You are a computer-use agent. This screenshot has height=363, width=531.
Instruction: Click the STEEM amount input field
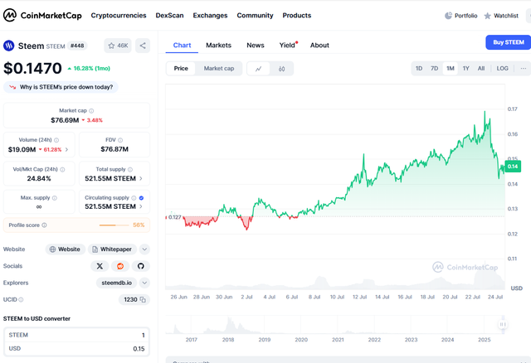[x=76, y=335]
